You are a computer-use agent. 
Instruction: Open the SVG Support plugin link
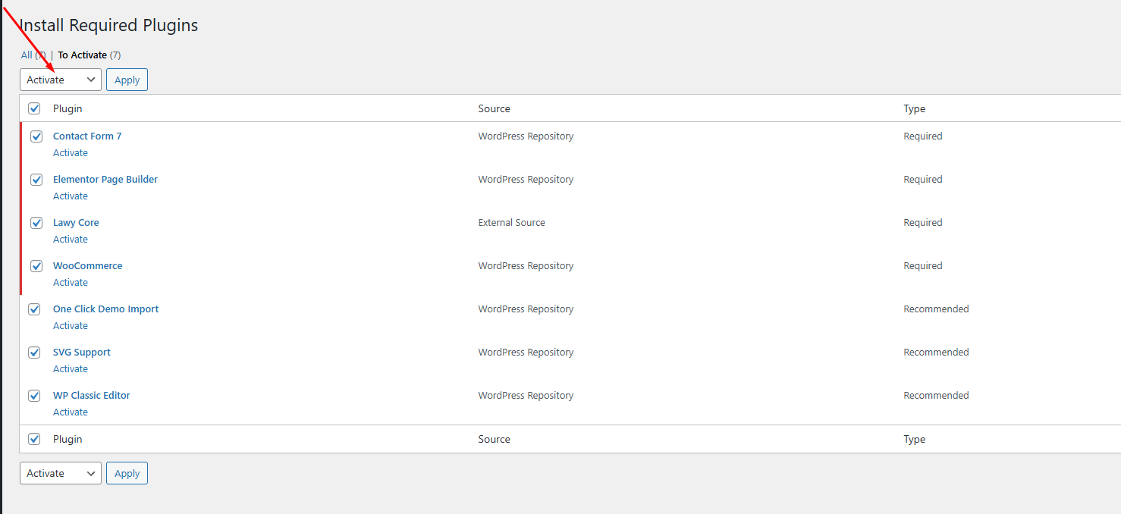pyautogui.click(x=82, y=353)
